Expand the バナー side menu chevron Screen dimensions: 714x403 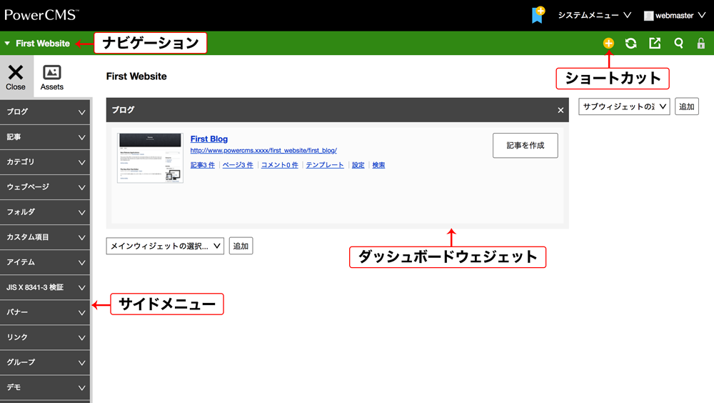(x=81, y=313)
